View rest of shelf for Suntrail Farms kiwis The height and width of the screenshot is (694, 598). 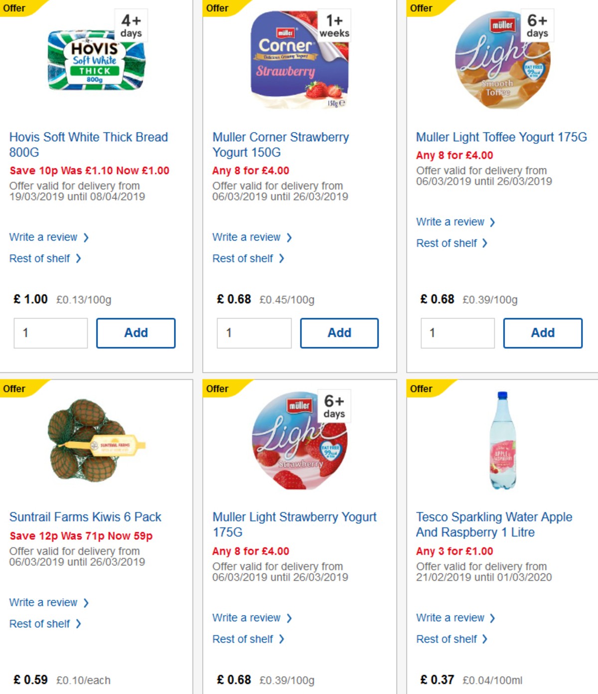tap(41, 623)
